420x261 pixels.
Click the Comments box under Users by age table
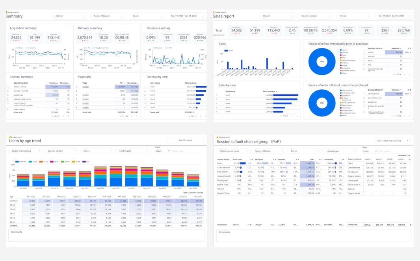tap(106, 235)
